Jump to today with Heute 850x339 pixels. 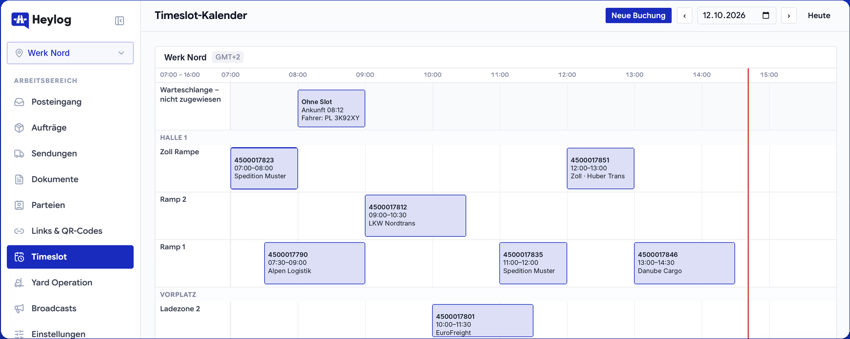click(x=819, y=16)
